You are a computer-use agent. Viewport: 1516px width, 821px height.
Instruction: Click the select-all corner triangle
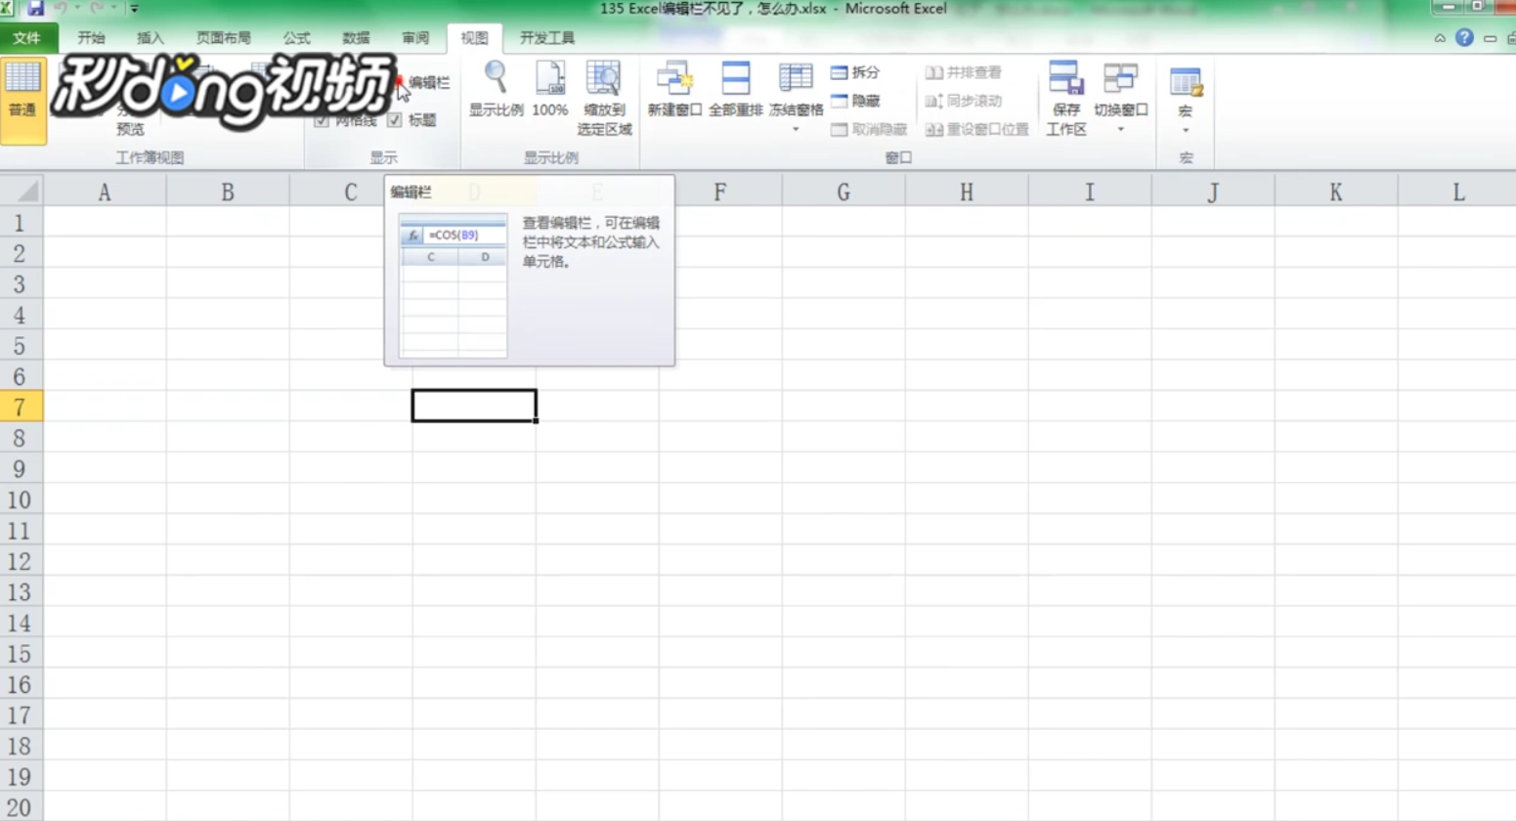click(22, 192)
